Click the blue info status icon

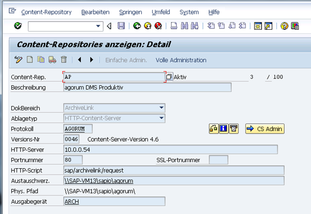[x=224, y=129]
